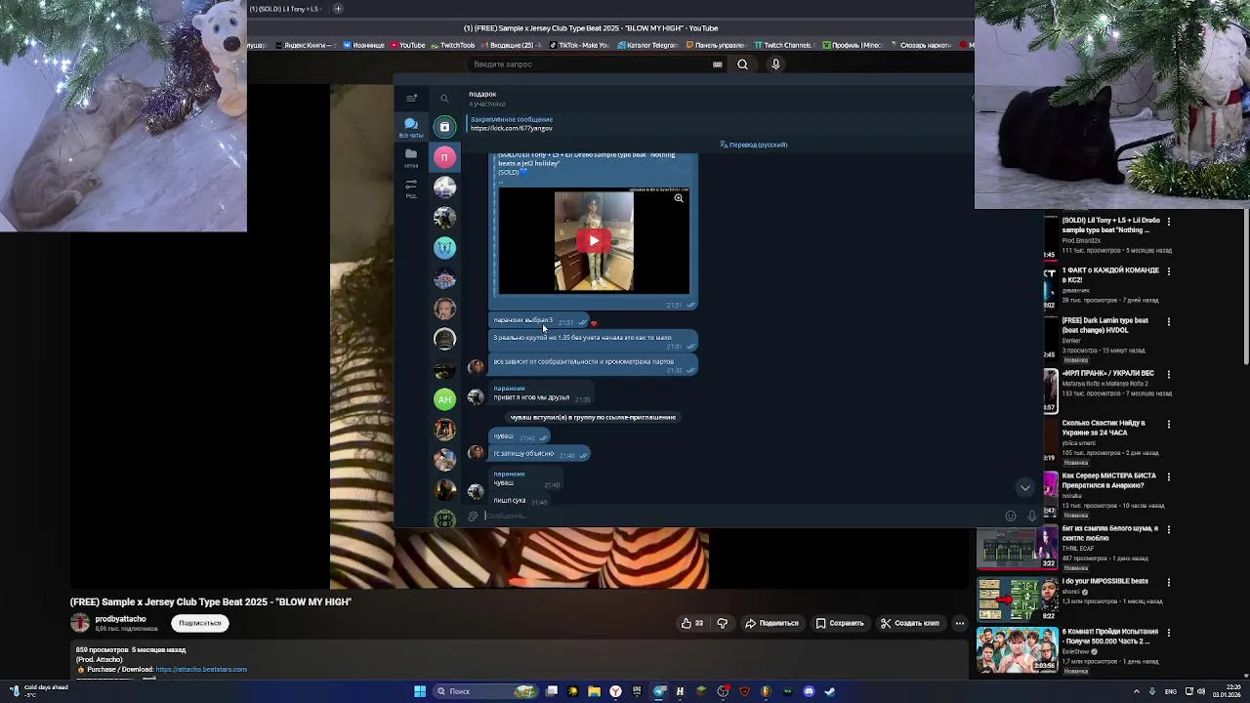Click the heart reaction on 'параноик выбрал 3'
This screenshot has width=1250, height=703.
tap(593, 323)
